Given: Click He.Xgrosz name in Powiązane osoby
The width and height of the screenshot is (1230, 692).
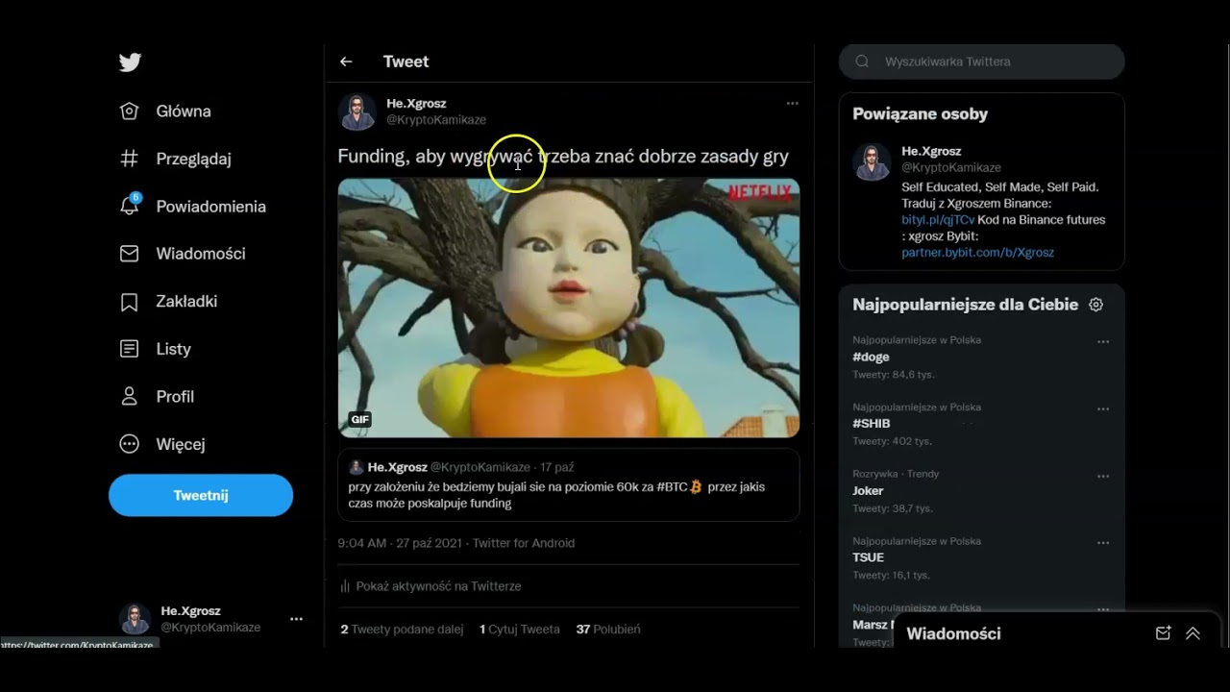Looking at the screenshot, I should tap(931, 151).
